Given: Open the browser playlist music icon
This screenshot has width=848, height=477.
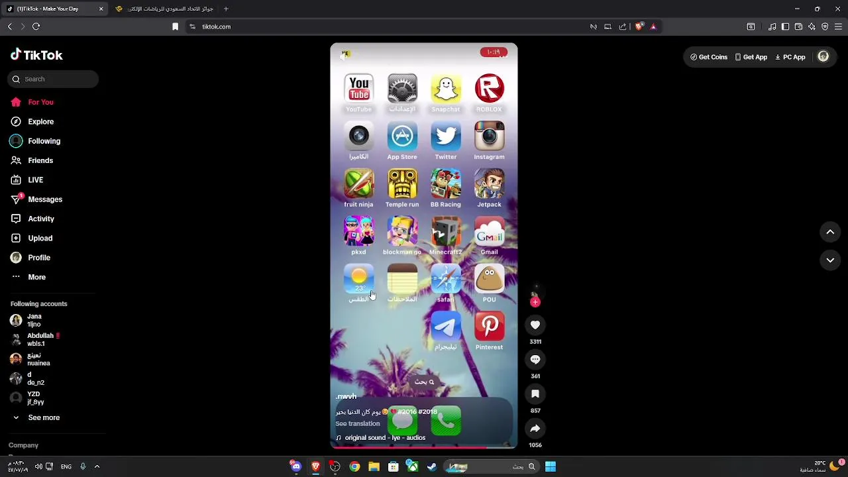Looking at the screenshot, I should point(772,26).
